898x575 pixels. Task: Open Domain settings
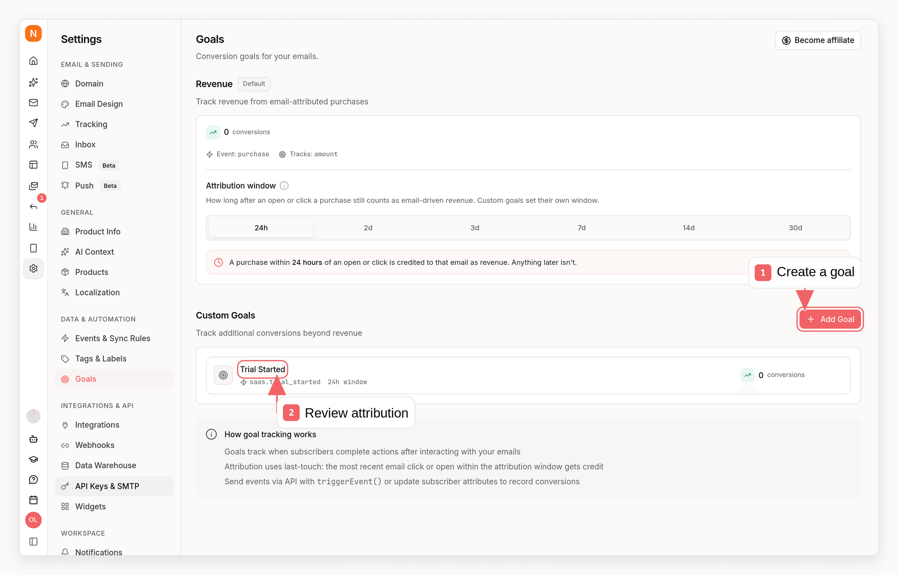point(114,83)
